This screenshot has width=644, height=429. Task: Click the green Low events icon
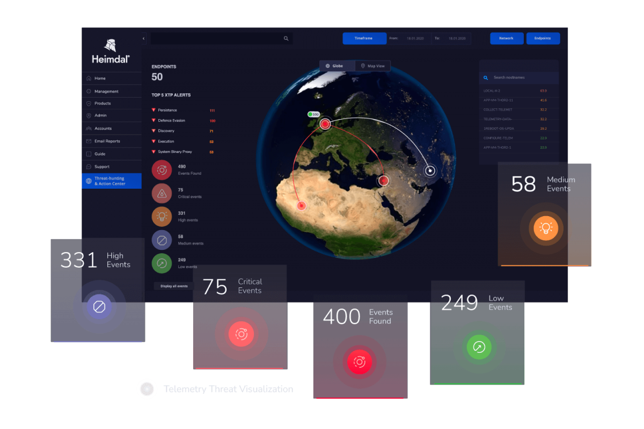(x=162, y=263)
